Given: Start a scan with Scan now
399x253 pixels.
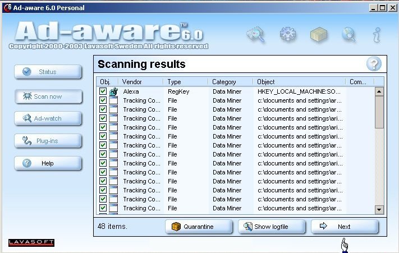Looking at the screenshot, I should (x=48, y=96).
